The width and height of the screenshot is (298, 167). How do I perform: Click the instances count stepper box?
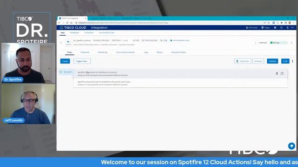click(256, 43)
